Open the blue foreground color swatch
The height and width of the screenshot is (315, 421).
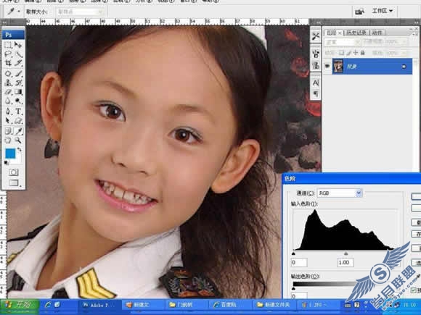click(10, 154)
